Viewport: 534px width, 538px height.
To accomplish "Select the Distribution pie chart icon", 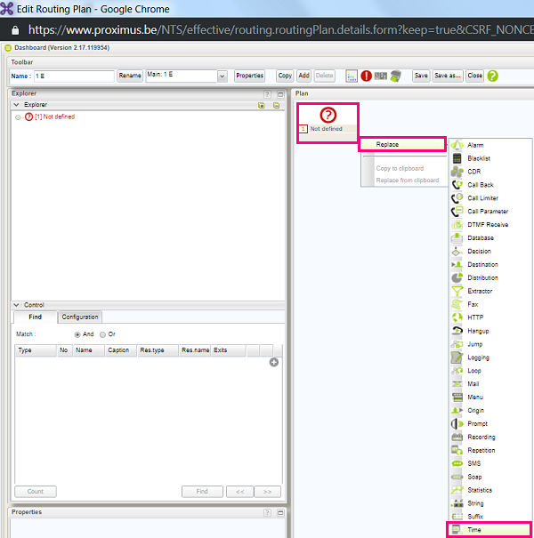I will 457,277.
